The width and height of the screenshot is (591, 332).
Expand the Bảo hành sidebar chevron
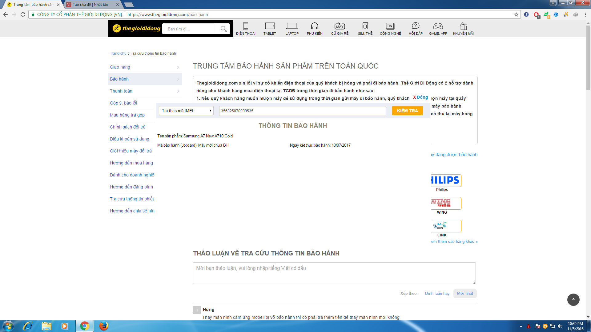coord(178,79)
